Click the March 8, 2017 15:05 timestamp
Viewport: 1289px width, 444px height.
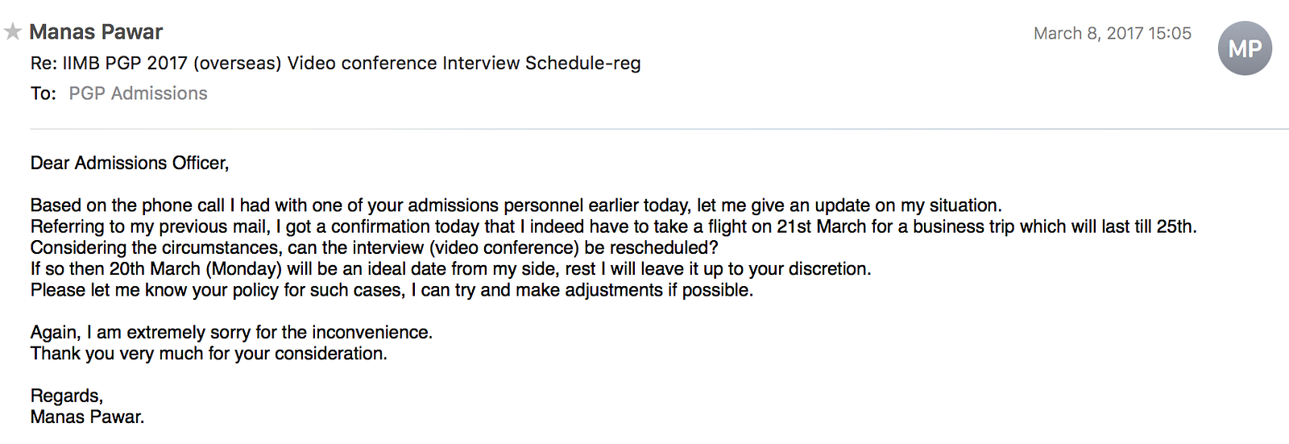click(1112, 33)
